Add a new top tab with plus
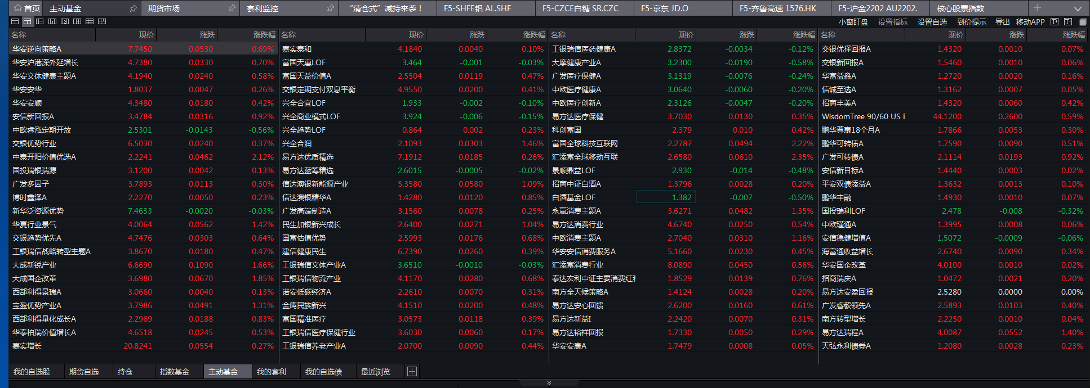The width and height of the screenshot is (1090, 388). click(x=1037, y=8)
